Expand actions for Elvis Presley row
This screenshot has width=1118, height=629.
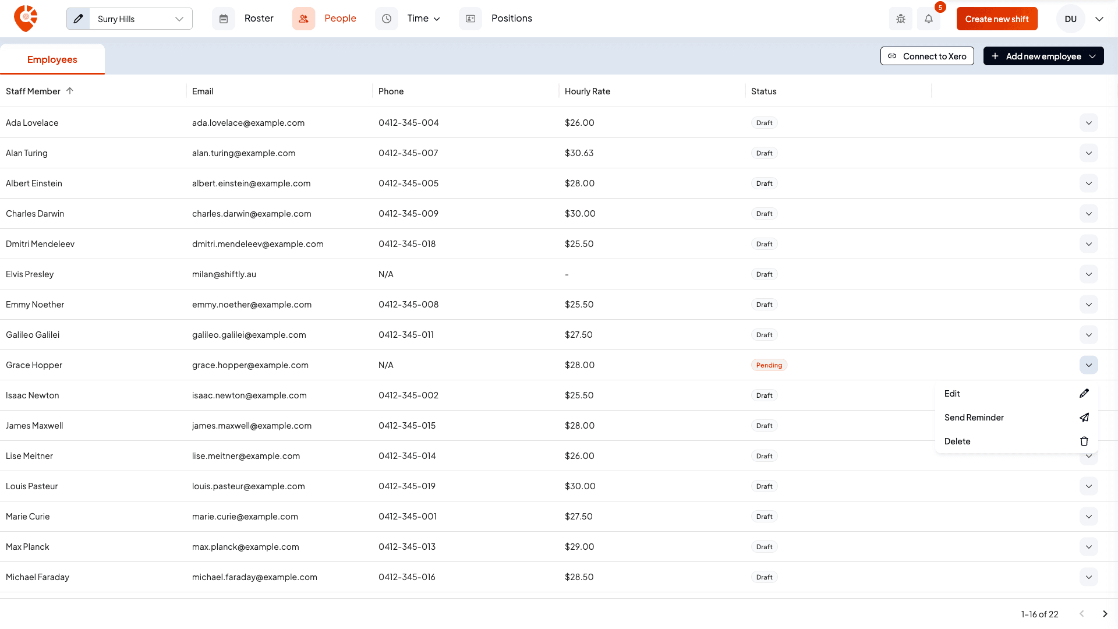click(1088, 274)
